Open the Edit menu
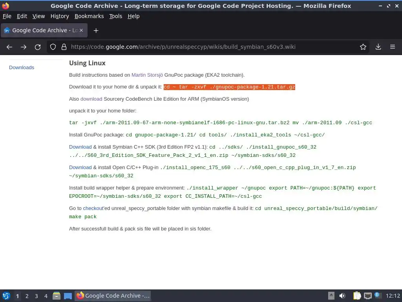Screen dimensions: 402x302 [x=22, y=16]
